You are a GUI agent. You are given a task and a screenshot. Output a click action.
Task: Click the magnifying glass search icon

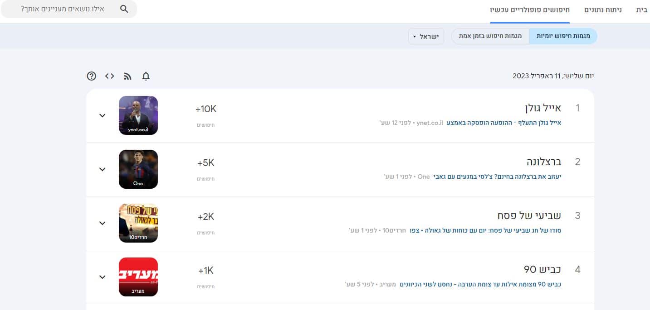pos(124,9)
